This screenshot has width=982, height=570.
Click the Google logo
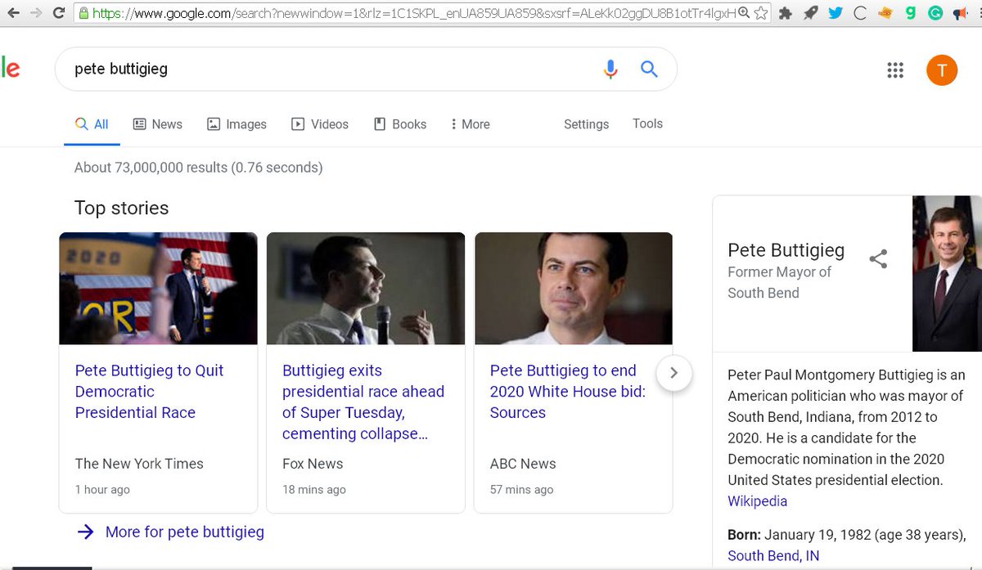pos(10,69)
